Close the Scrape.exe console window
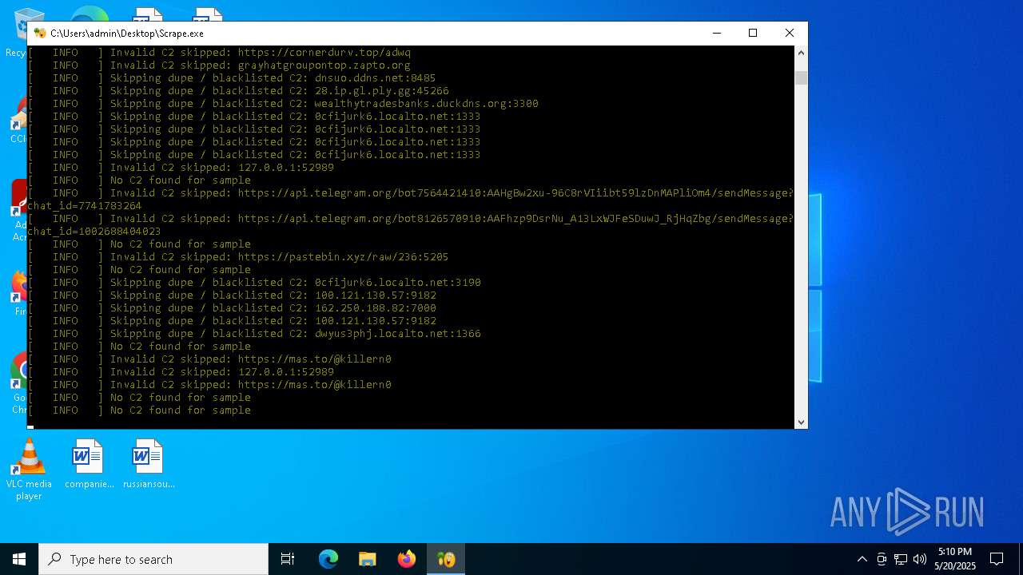The width and height of the screenshot is (1023, 575). 790,34
